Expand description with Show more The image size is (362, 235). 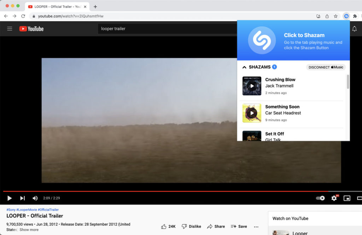click(x=29, y=230)
